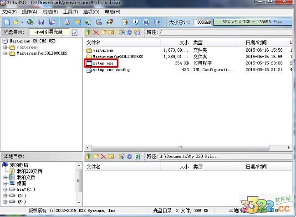Click the Save floppy disk icon

click(41, 22)
